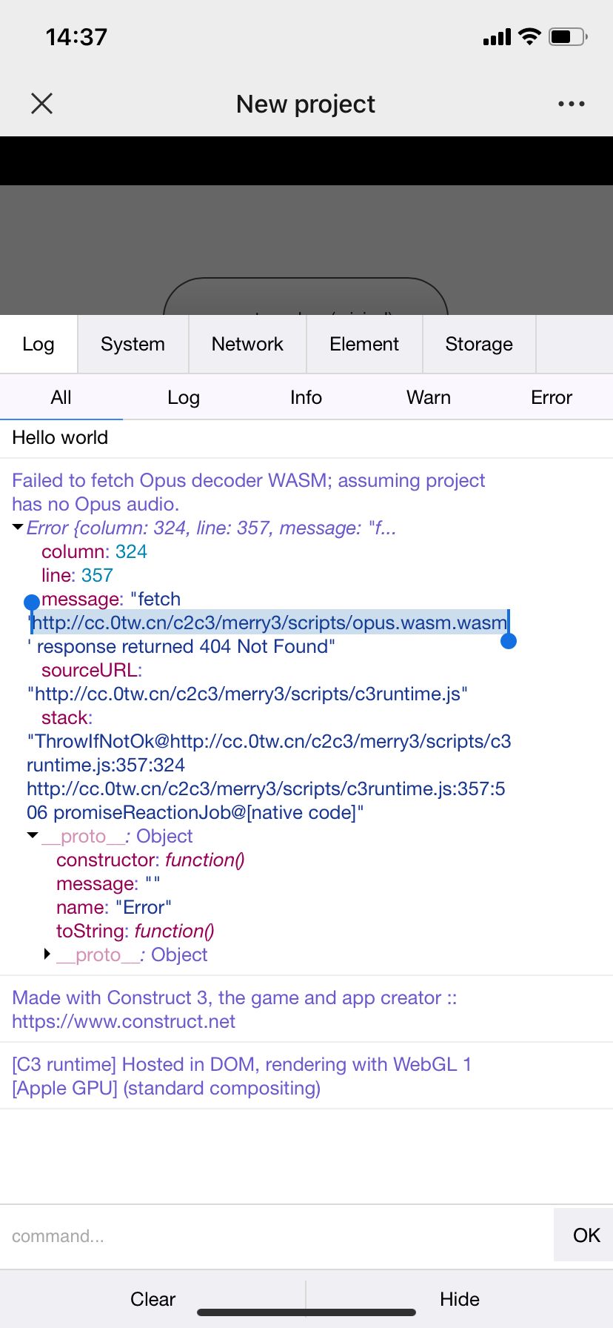Open the construct.net website link
This screenshot has height=1328, width=613.
124,1021
